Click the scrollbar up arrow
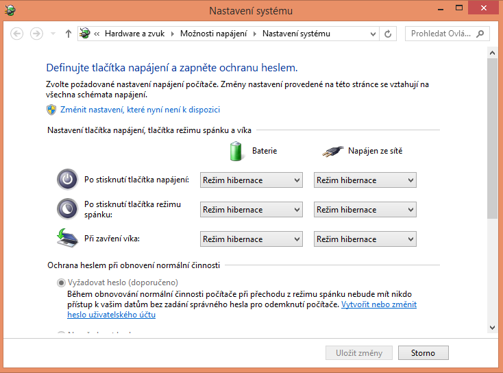Image resolution: width=503 pixels, height=373 pixels. [x=492, y=53]
